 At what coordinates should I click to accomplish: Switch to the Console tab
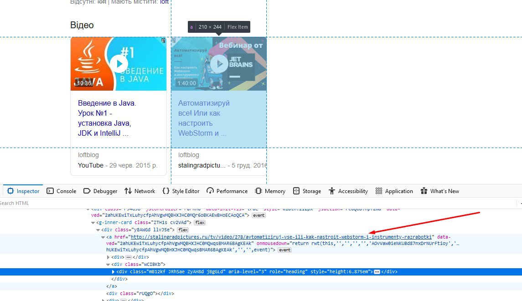tap(62, 191)
